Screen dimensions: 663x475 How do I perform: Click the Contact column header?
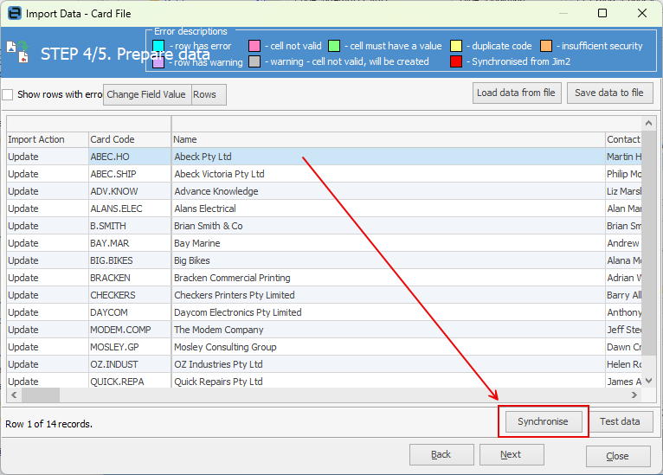pos(624,139)
